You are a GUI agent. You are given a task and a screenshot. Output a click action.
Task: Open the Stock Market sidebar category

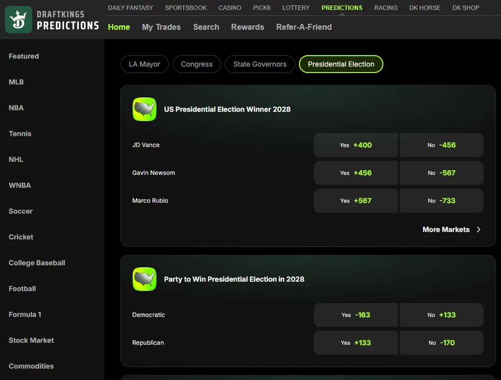pyautogui.click(x=31, y=340)
